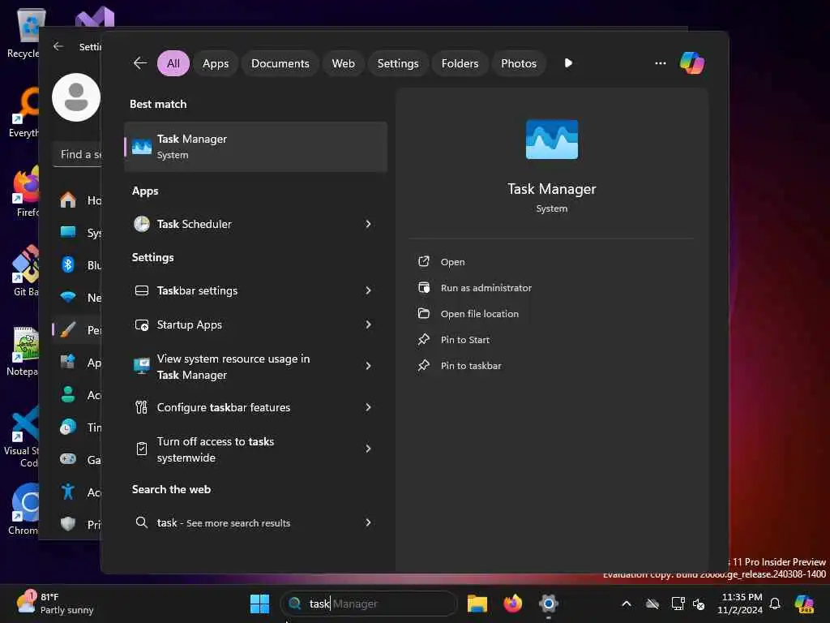Image resolution: width=830 pixels, height=623 pixels.
Task: Switch to the Apps filter tab
Action: pos(216,63)
